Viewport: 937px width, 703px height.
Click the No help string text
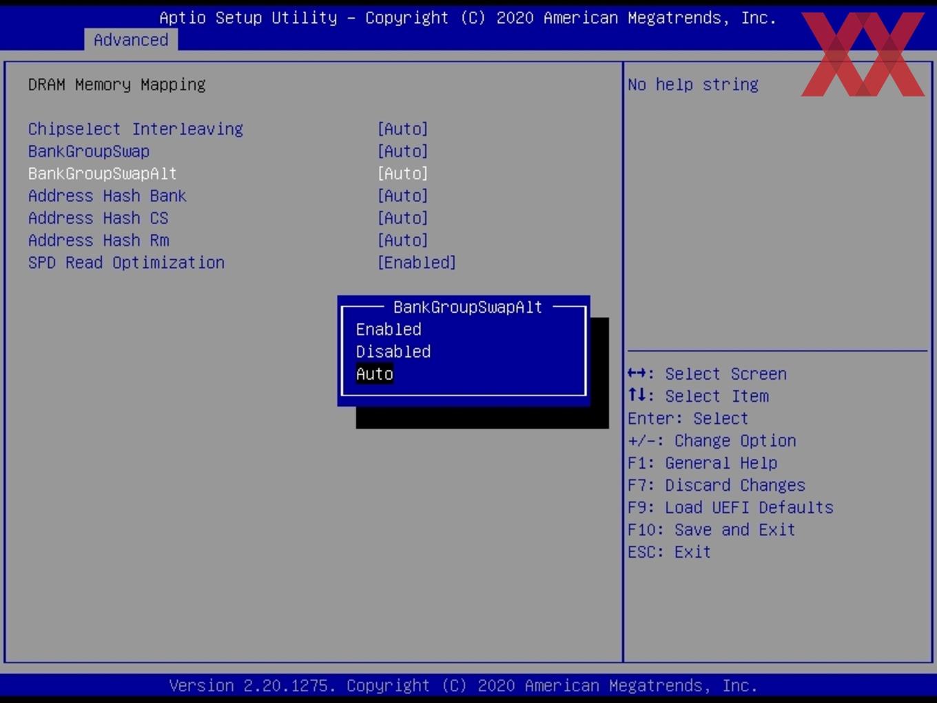click(693, 85)
